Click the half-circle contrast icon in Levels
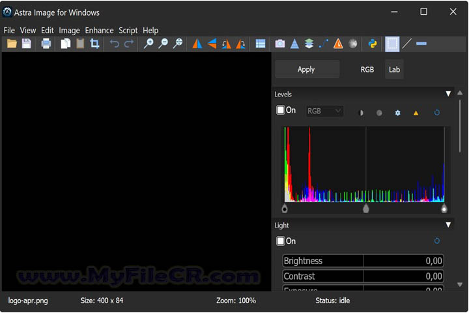The height and width of the screenshot is (313, 469). 361,113
